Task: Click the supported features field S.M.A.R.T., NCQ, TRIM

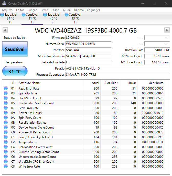Action: click(117, 75)
